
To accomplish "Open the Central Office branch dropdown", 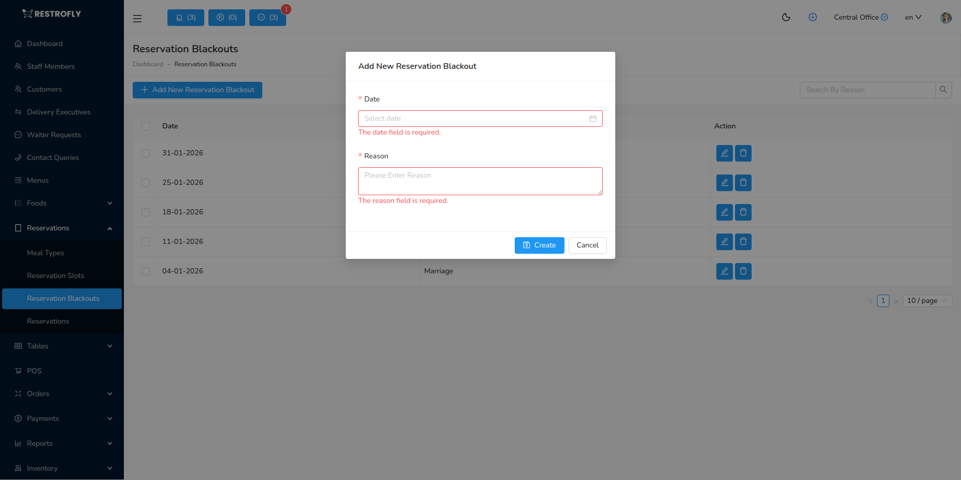I will coord(860,17).
